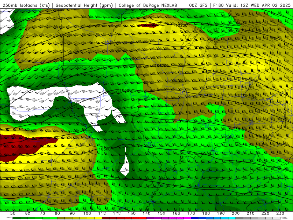This screenshot has height=220, width=293.
Task: Click the 210 value on the color scale
Action: [x=251, y=213]
